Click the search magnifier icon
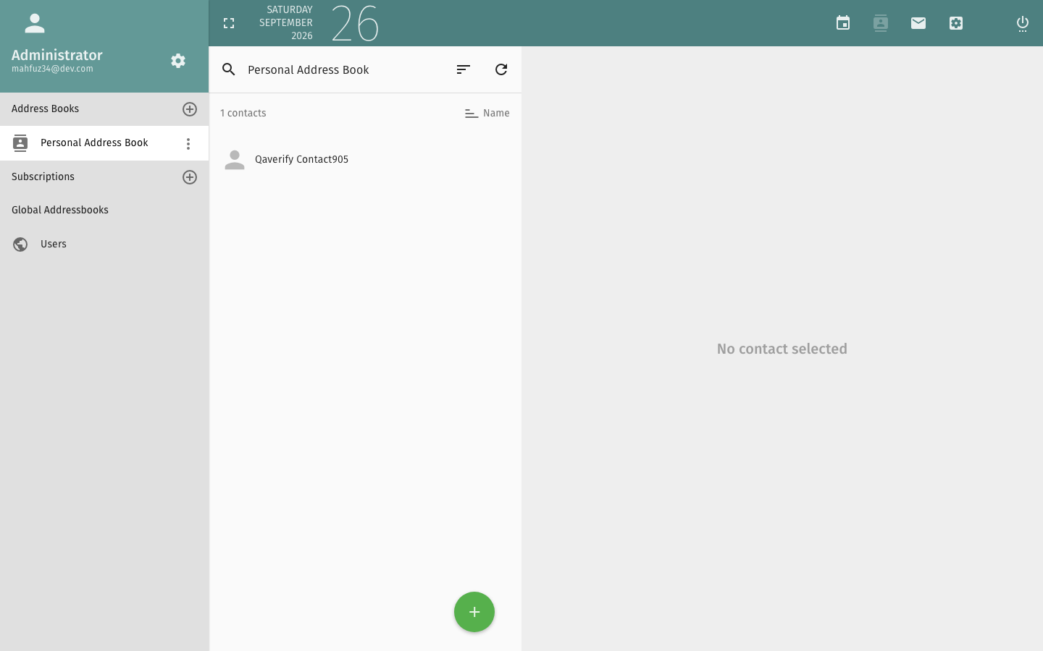Screen dimensions: 1043x651 point(229,69)
